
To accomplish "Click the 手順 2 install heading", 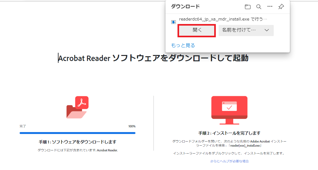I will click(229, 133).
